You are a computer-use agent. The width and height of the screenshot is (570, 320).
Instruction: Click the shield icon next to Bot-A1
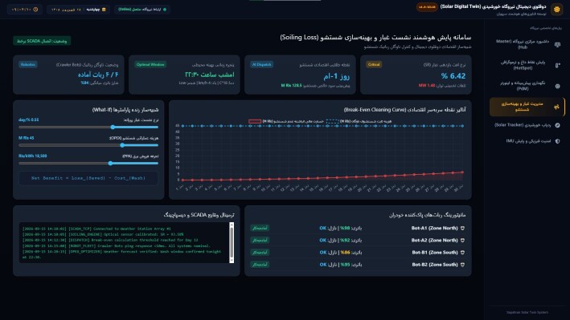[462, 229]
